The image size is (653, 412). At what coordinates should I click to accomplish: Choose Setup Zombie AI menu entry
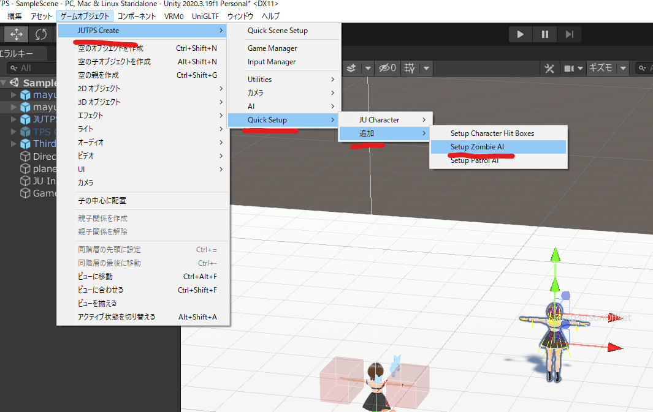click(477, 147)
